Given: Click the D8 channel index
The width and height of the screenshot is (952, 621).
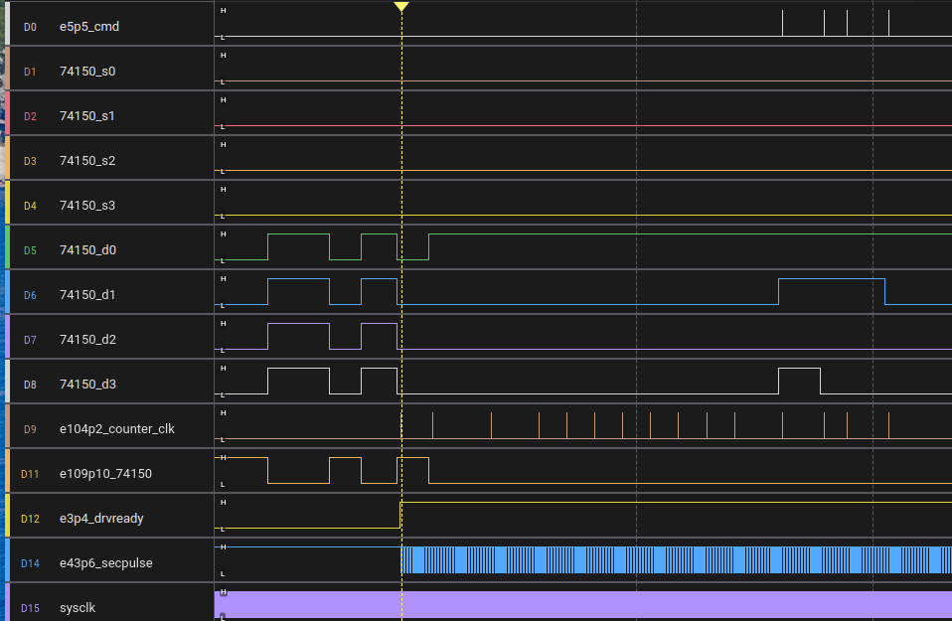Looking at the screenshot, I should (30, 385).
